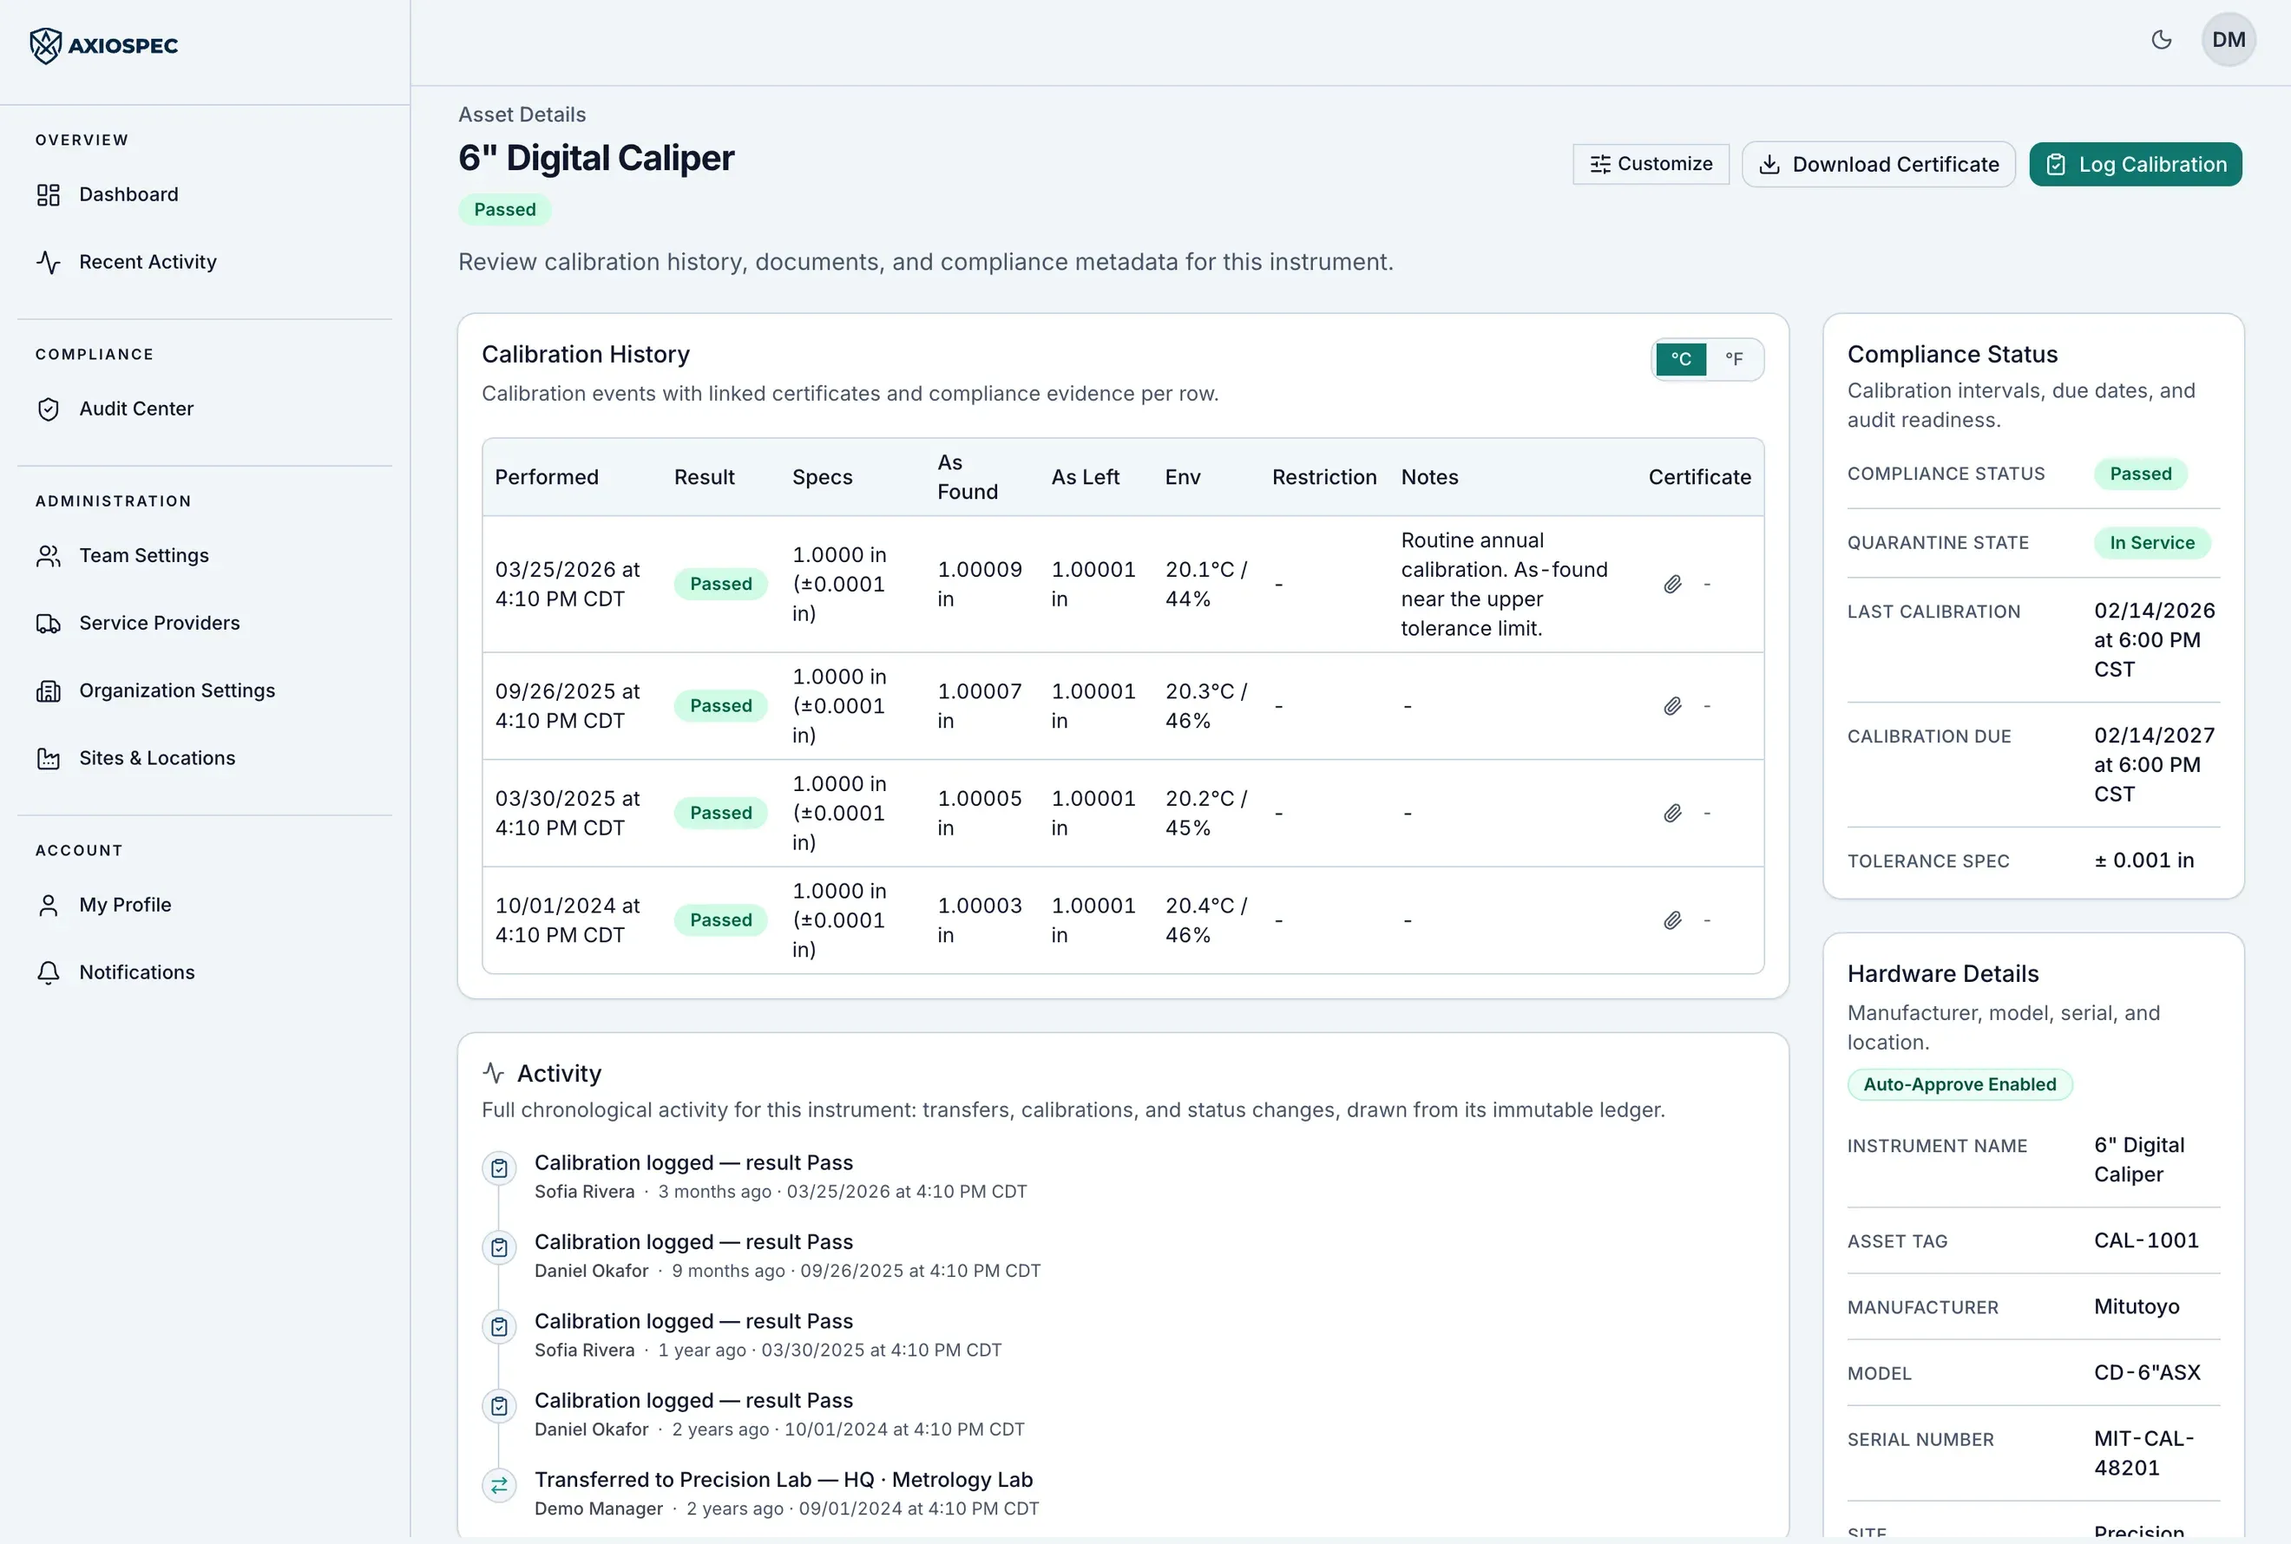Image resolution: width=2291 pixels, height=1544 pixels.
Task: Click Passed badge in 09/26/2025 row
Action: pos(721,706)
